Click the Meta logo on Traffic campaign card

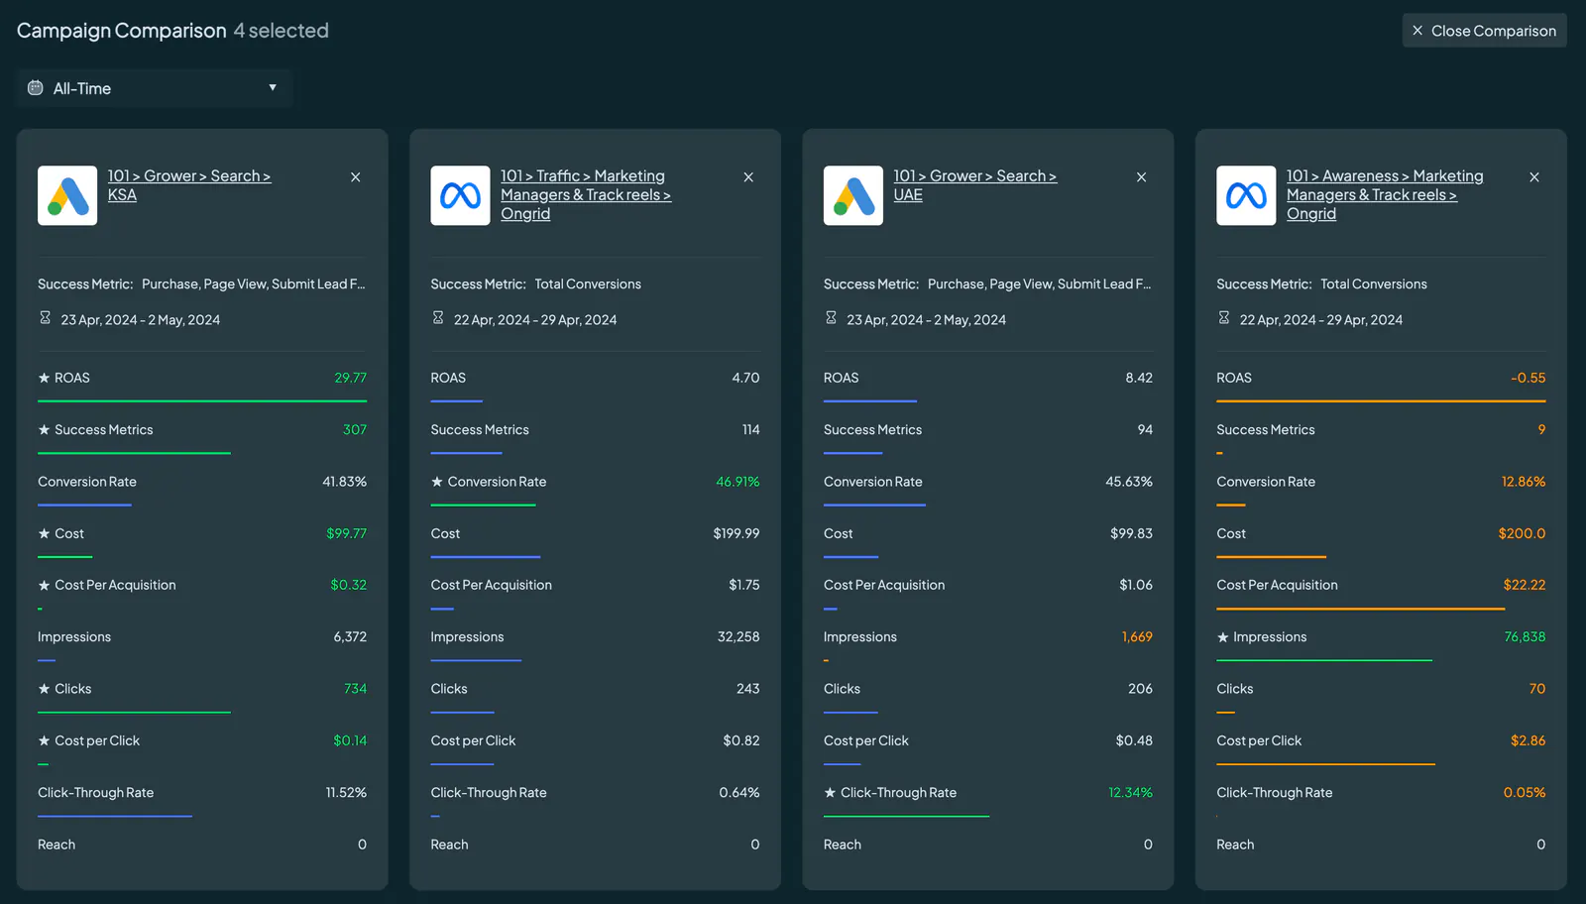(460, 195)
